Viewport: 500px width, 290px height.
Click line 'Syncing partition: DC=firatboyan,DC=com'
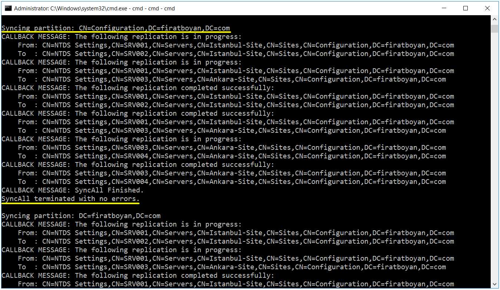coord(81,216)
